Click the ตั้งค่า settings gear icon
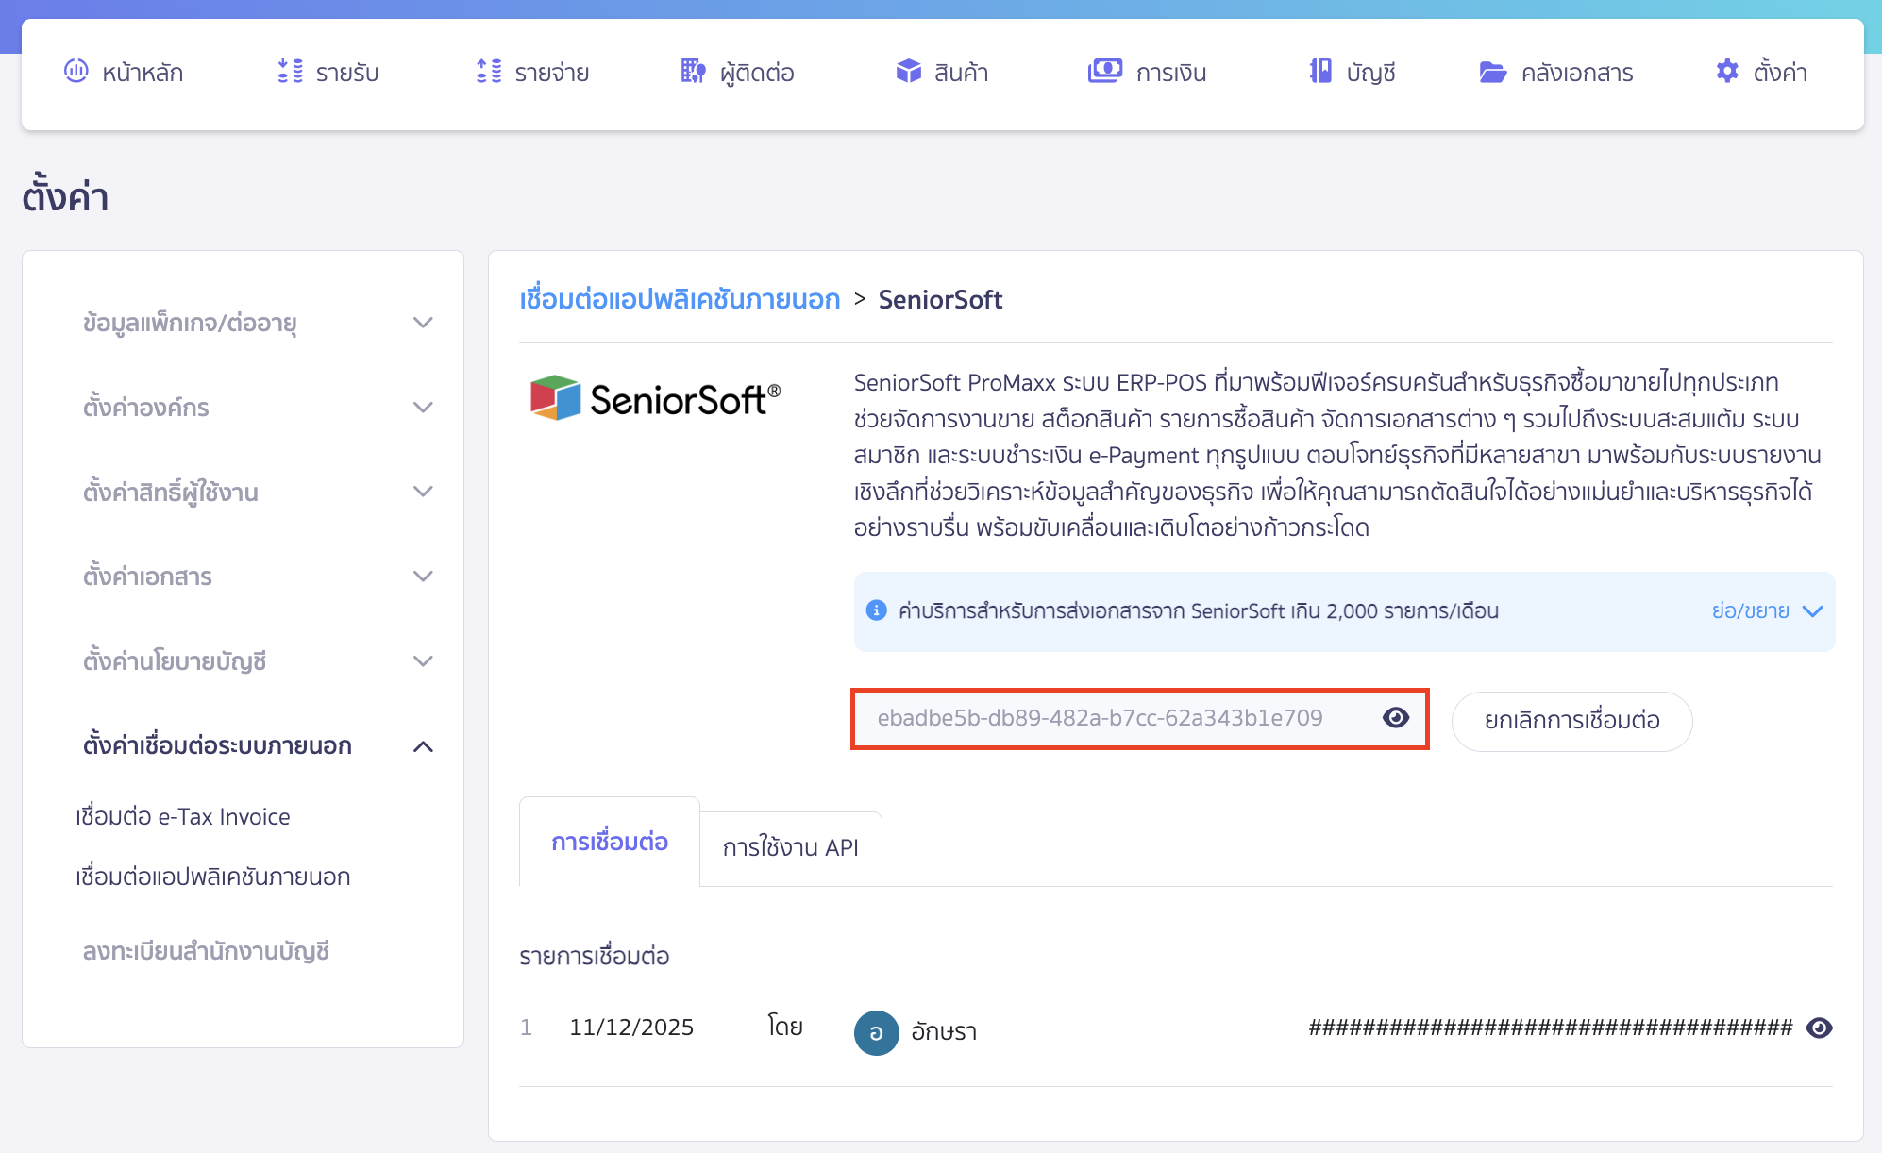 click(1727, 71)
